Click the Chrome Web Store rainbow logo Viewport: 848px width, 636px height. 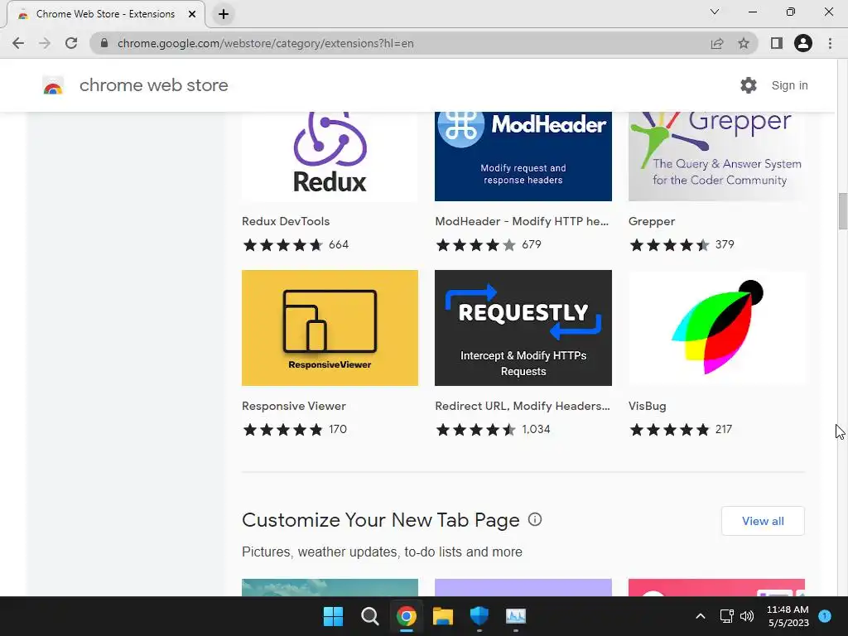coord(53,85)
